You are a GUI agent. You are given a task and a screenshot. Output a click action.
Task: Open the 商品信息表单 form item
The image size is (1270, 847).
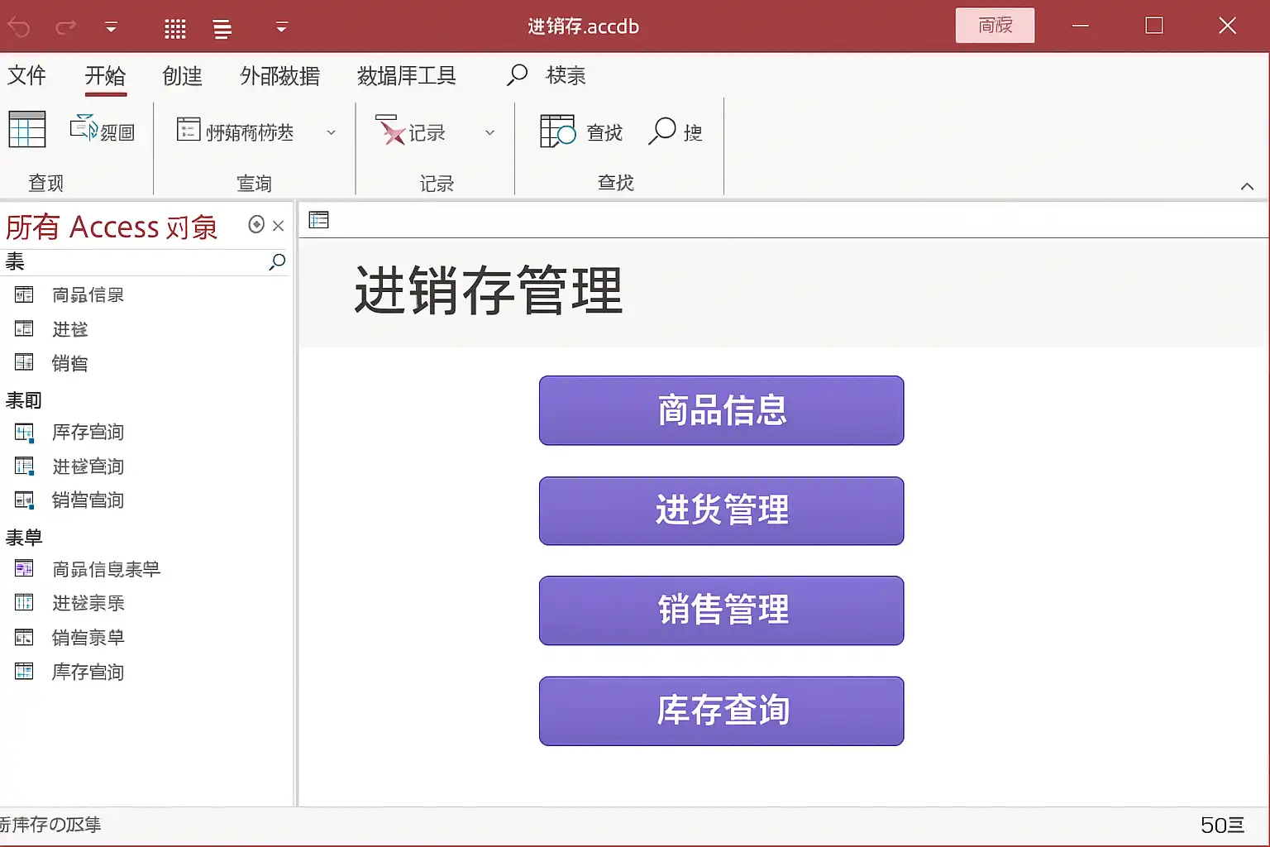[105, 570]
